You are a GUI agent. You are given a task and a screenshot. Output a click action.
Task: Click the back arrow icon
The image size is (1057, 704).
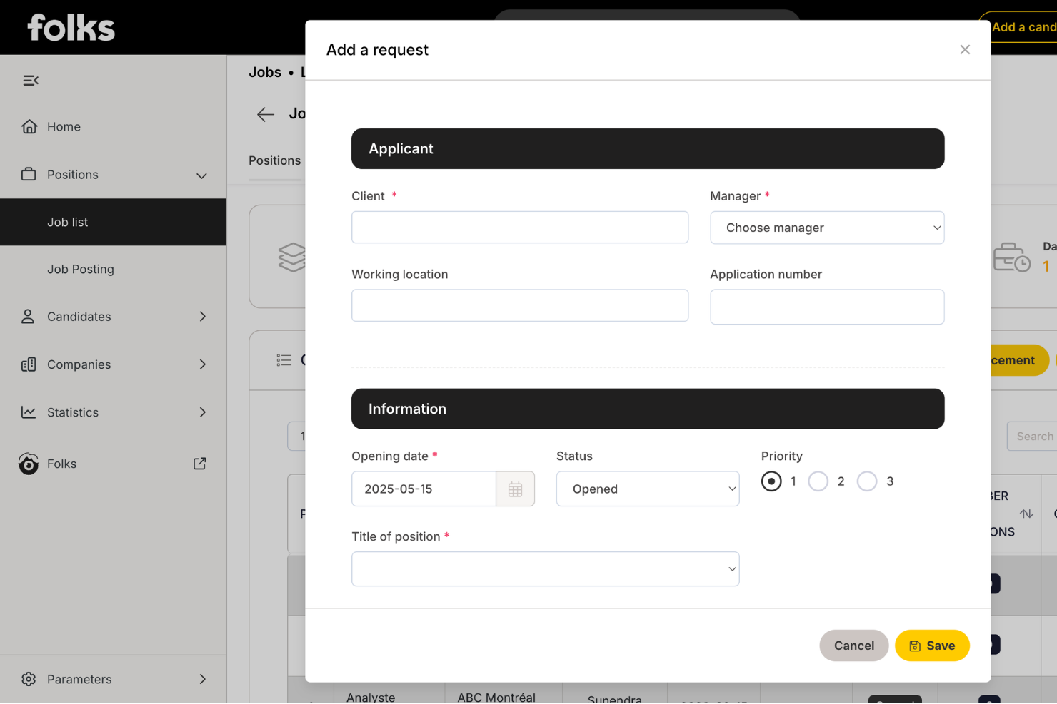[x=266, y=114]
